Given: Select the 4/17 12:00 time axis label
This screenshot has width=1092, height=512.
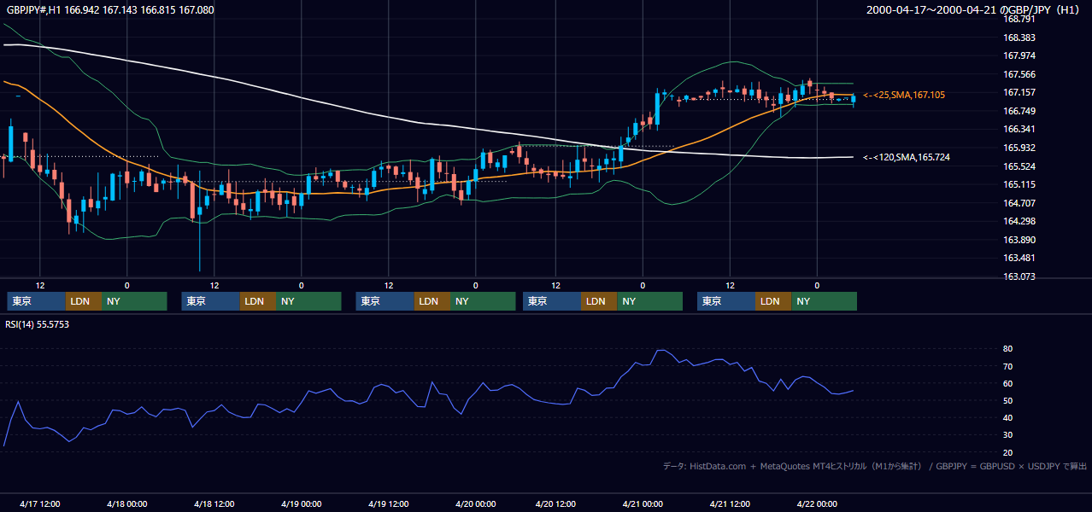Looking at the screenshot, I should pos(39,503).
